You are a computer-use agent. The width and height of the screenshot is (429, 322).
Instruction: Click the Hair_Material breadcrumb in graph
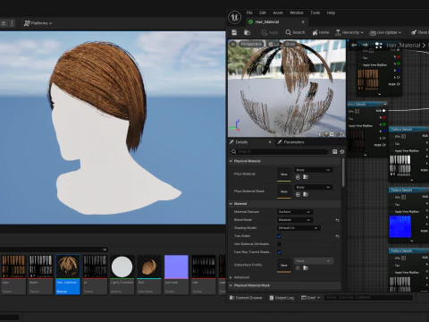coord(403,45)
